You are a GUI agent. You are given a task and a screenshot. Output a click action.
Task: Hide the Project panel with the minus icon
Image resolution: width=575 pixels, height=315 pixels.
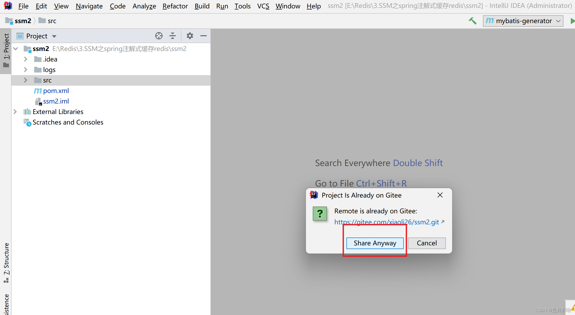pos(204,36)
